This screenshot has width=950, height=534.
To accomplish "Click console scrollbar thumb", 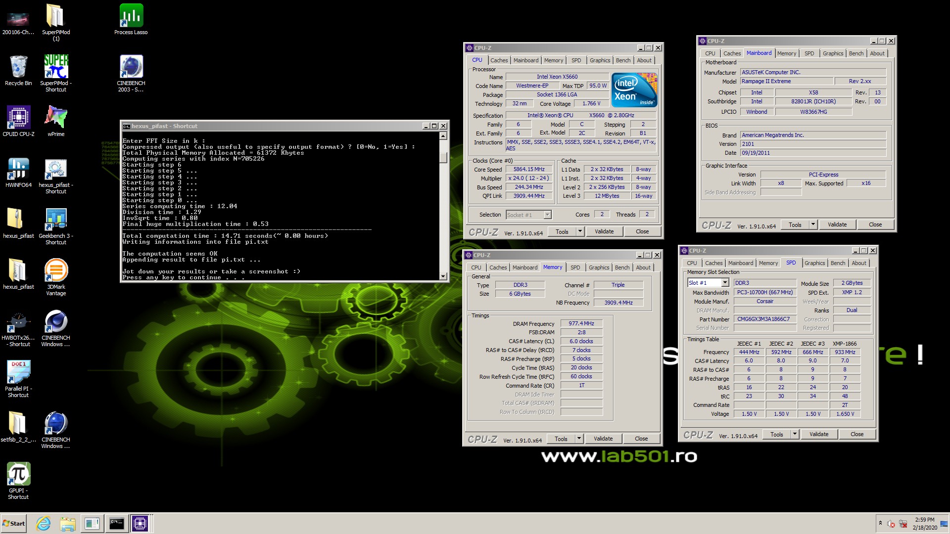I will point(443,157).
